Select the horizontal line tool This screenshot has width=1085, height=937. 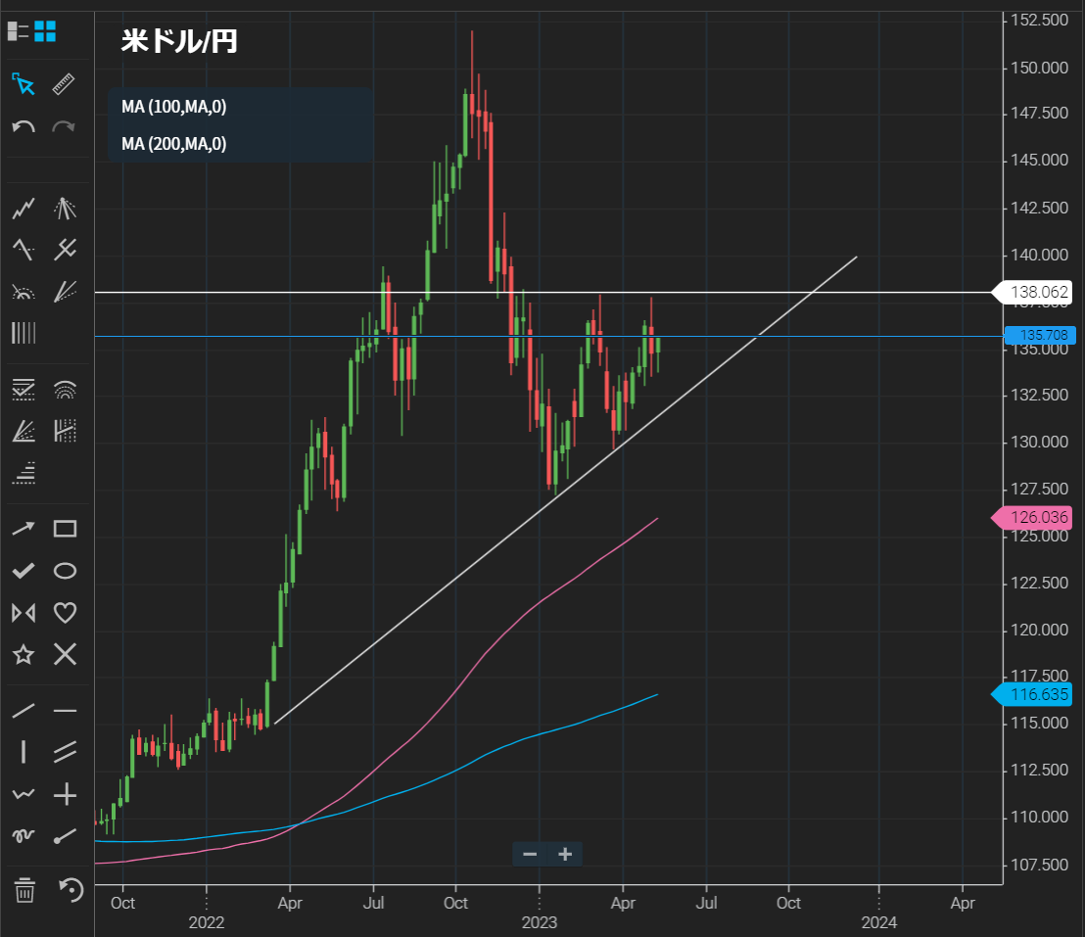pos(65,711)
